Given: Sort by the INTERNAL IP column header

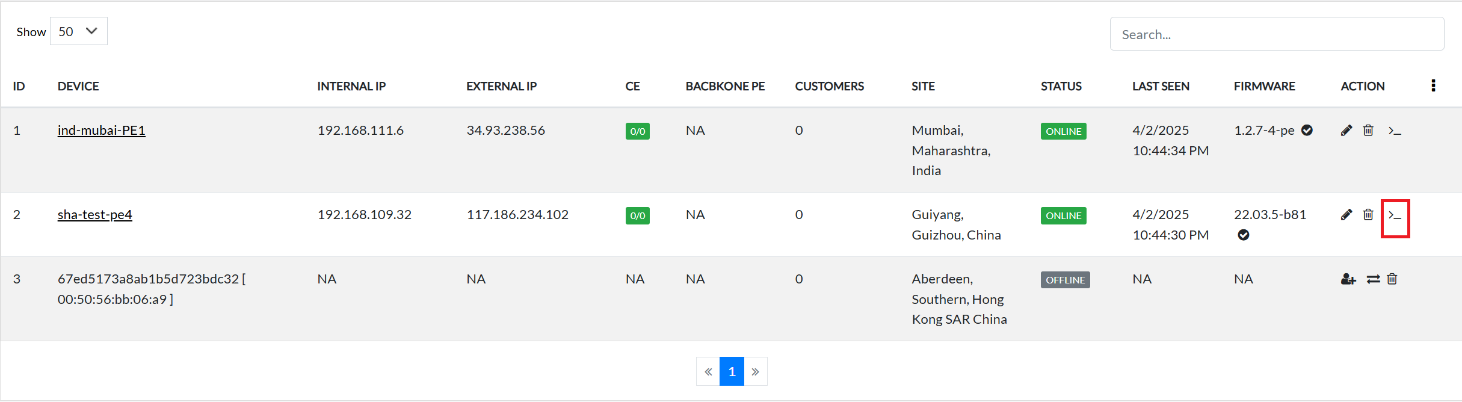Looking at the screenshot, I should tap(351, 86).
